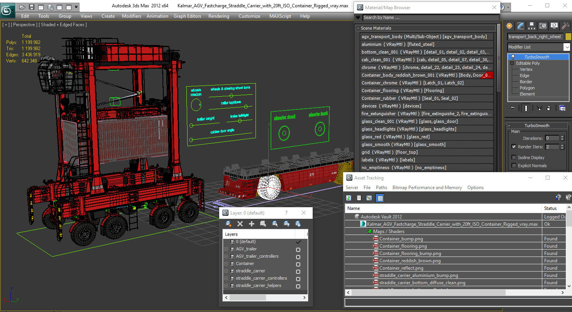Open the Utilities command panel tab
The image size is (572, 312).
coord(565,26)
